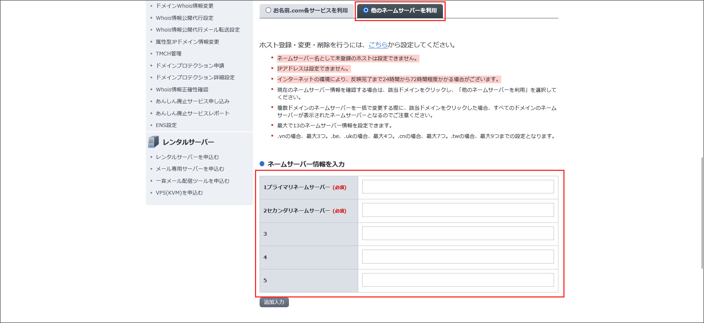The height and width of the screenshot is (323, 704).
Task: Click the 最大で13のネームサーバー情報 note
Action: point(335,126)
